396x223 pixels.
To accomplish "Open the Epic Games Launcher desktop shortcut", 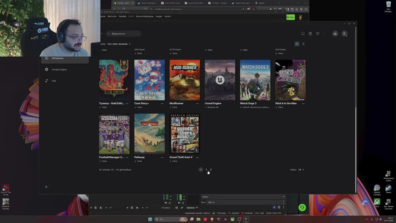I will click(x=389, y=204).
